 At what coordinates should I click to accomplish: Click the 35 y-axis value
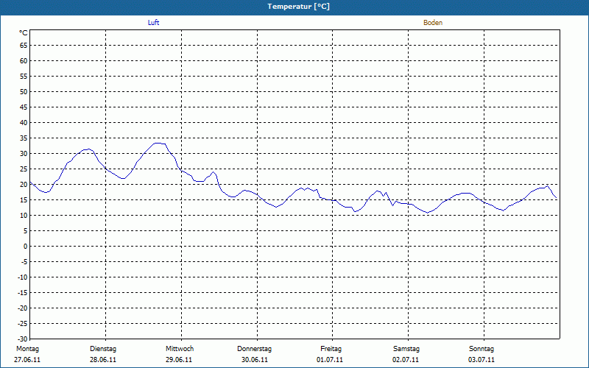(24, 138)
